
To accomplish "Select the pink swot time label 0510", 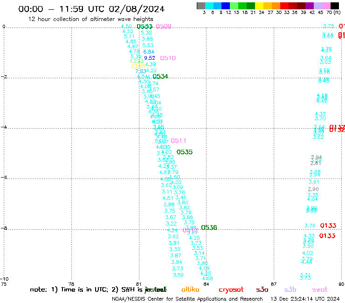I will [x=168, y=58].
